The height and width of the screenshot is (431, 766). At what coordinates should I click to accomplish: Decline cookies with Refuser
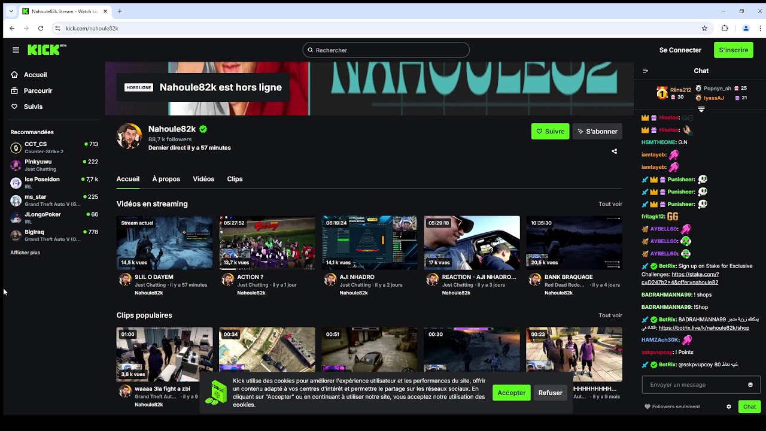551,393
